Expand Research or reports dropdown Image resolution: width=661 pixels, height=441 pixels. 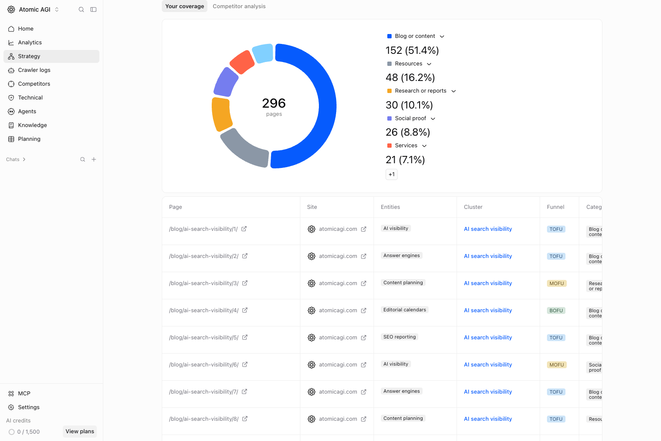tap(454, 91)
